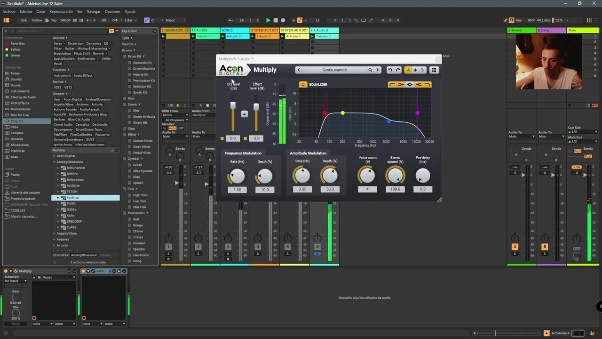Check the Drum Kit tag checkbox
The height and width of the screenshot is (339, 602).
tap(125, 56)
